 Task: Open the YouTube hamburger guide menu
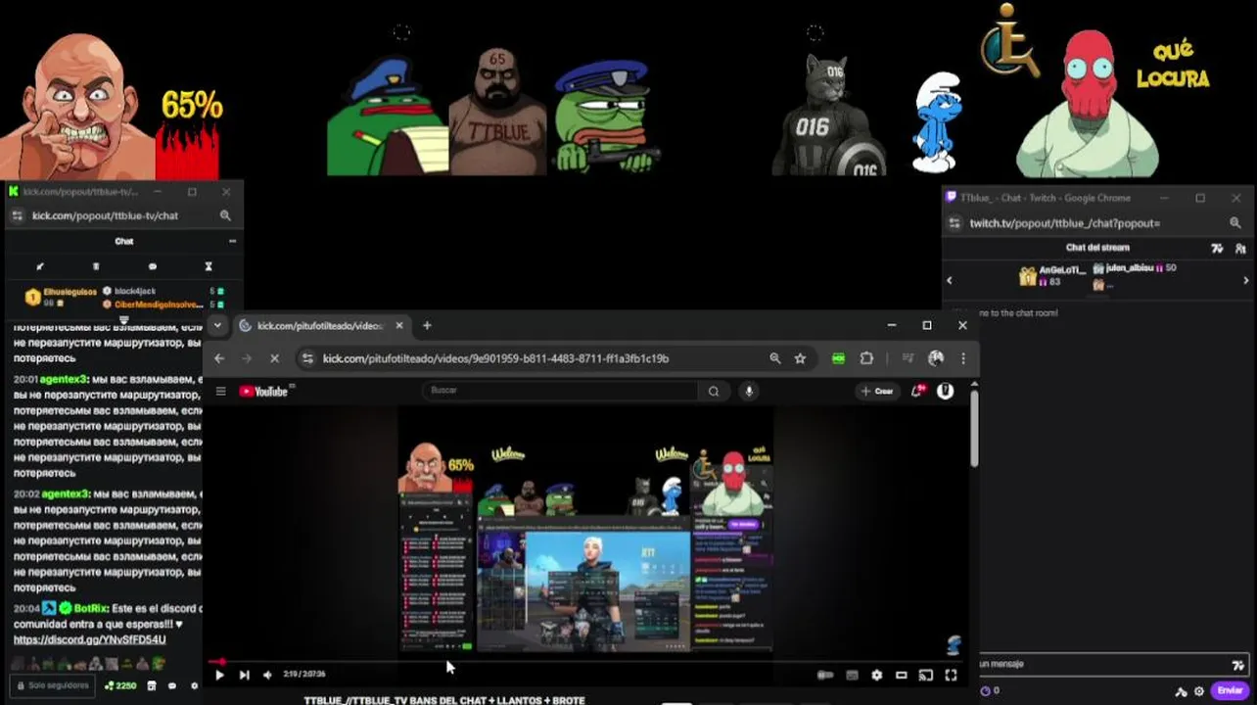point(220,392)
